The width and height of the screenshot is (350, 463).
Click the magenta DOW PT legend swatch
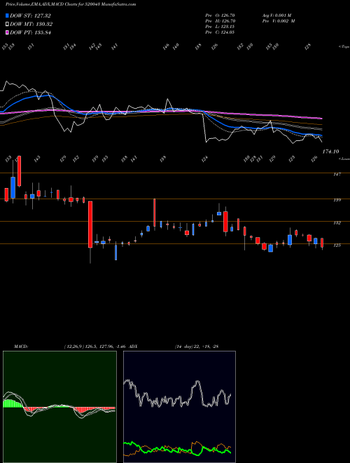pos(8,32)
